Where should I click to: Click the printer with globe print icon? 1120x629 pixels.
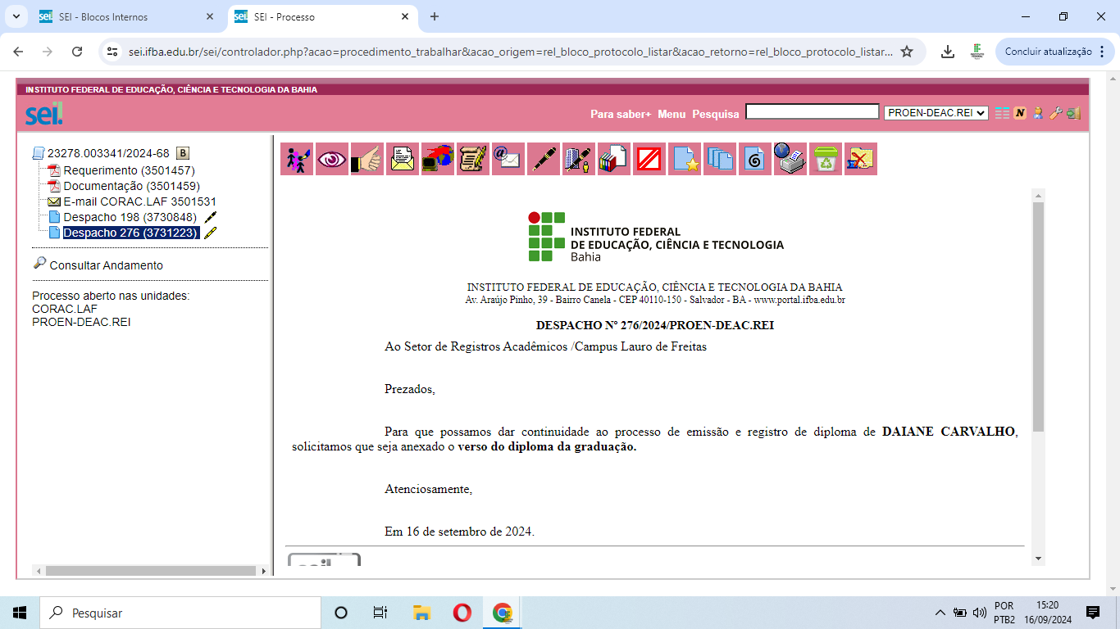tap(790, 159)
